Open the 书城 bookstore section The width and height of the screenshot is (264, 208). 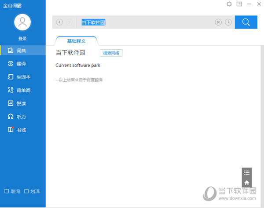tap(23, 130)
